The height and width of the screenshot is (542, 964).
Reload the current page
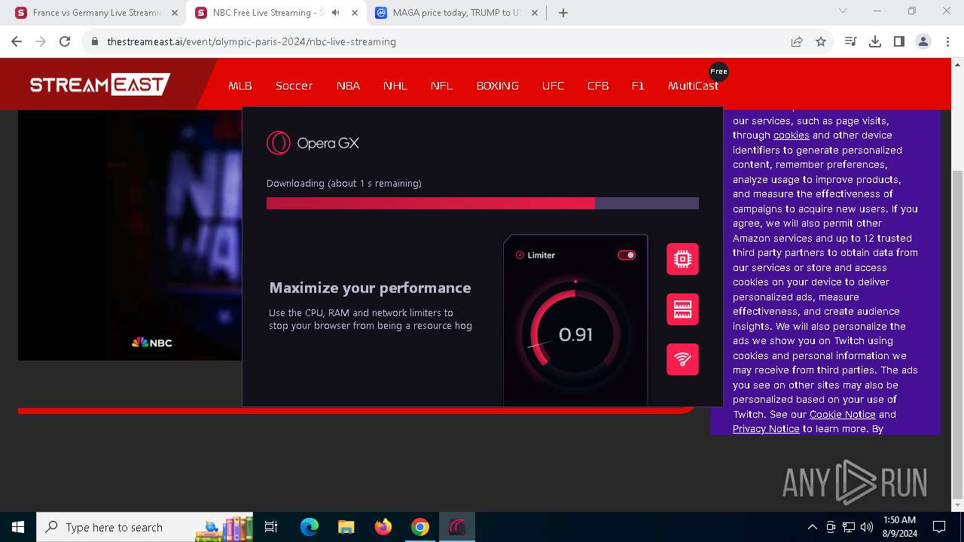(65, 41)
